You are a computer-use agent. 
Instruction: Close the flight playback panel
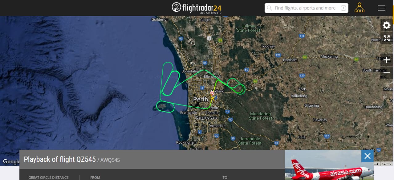point(368,156)
